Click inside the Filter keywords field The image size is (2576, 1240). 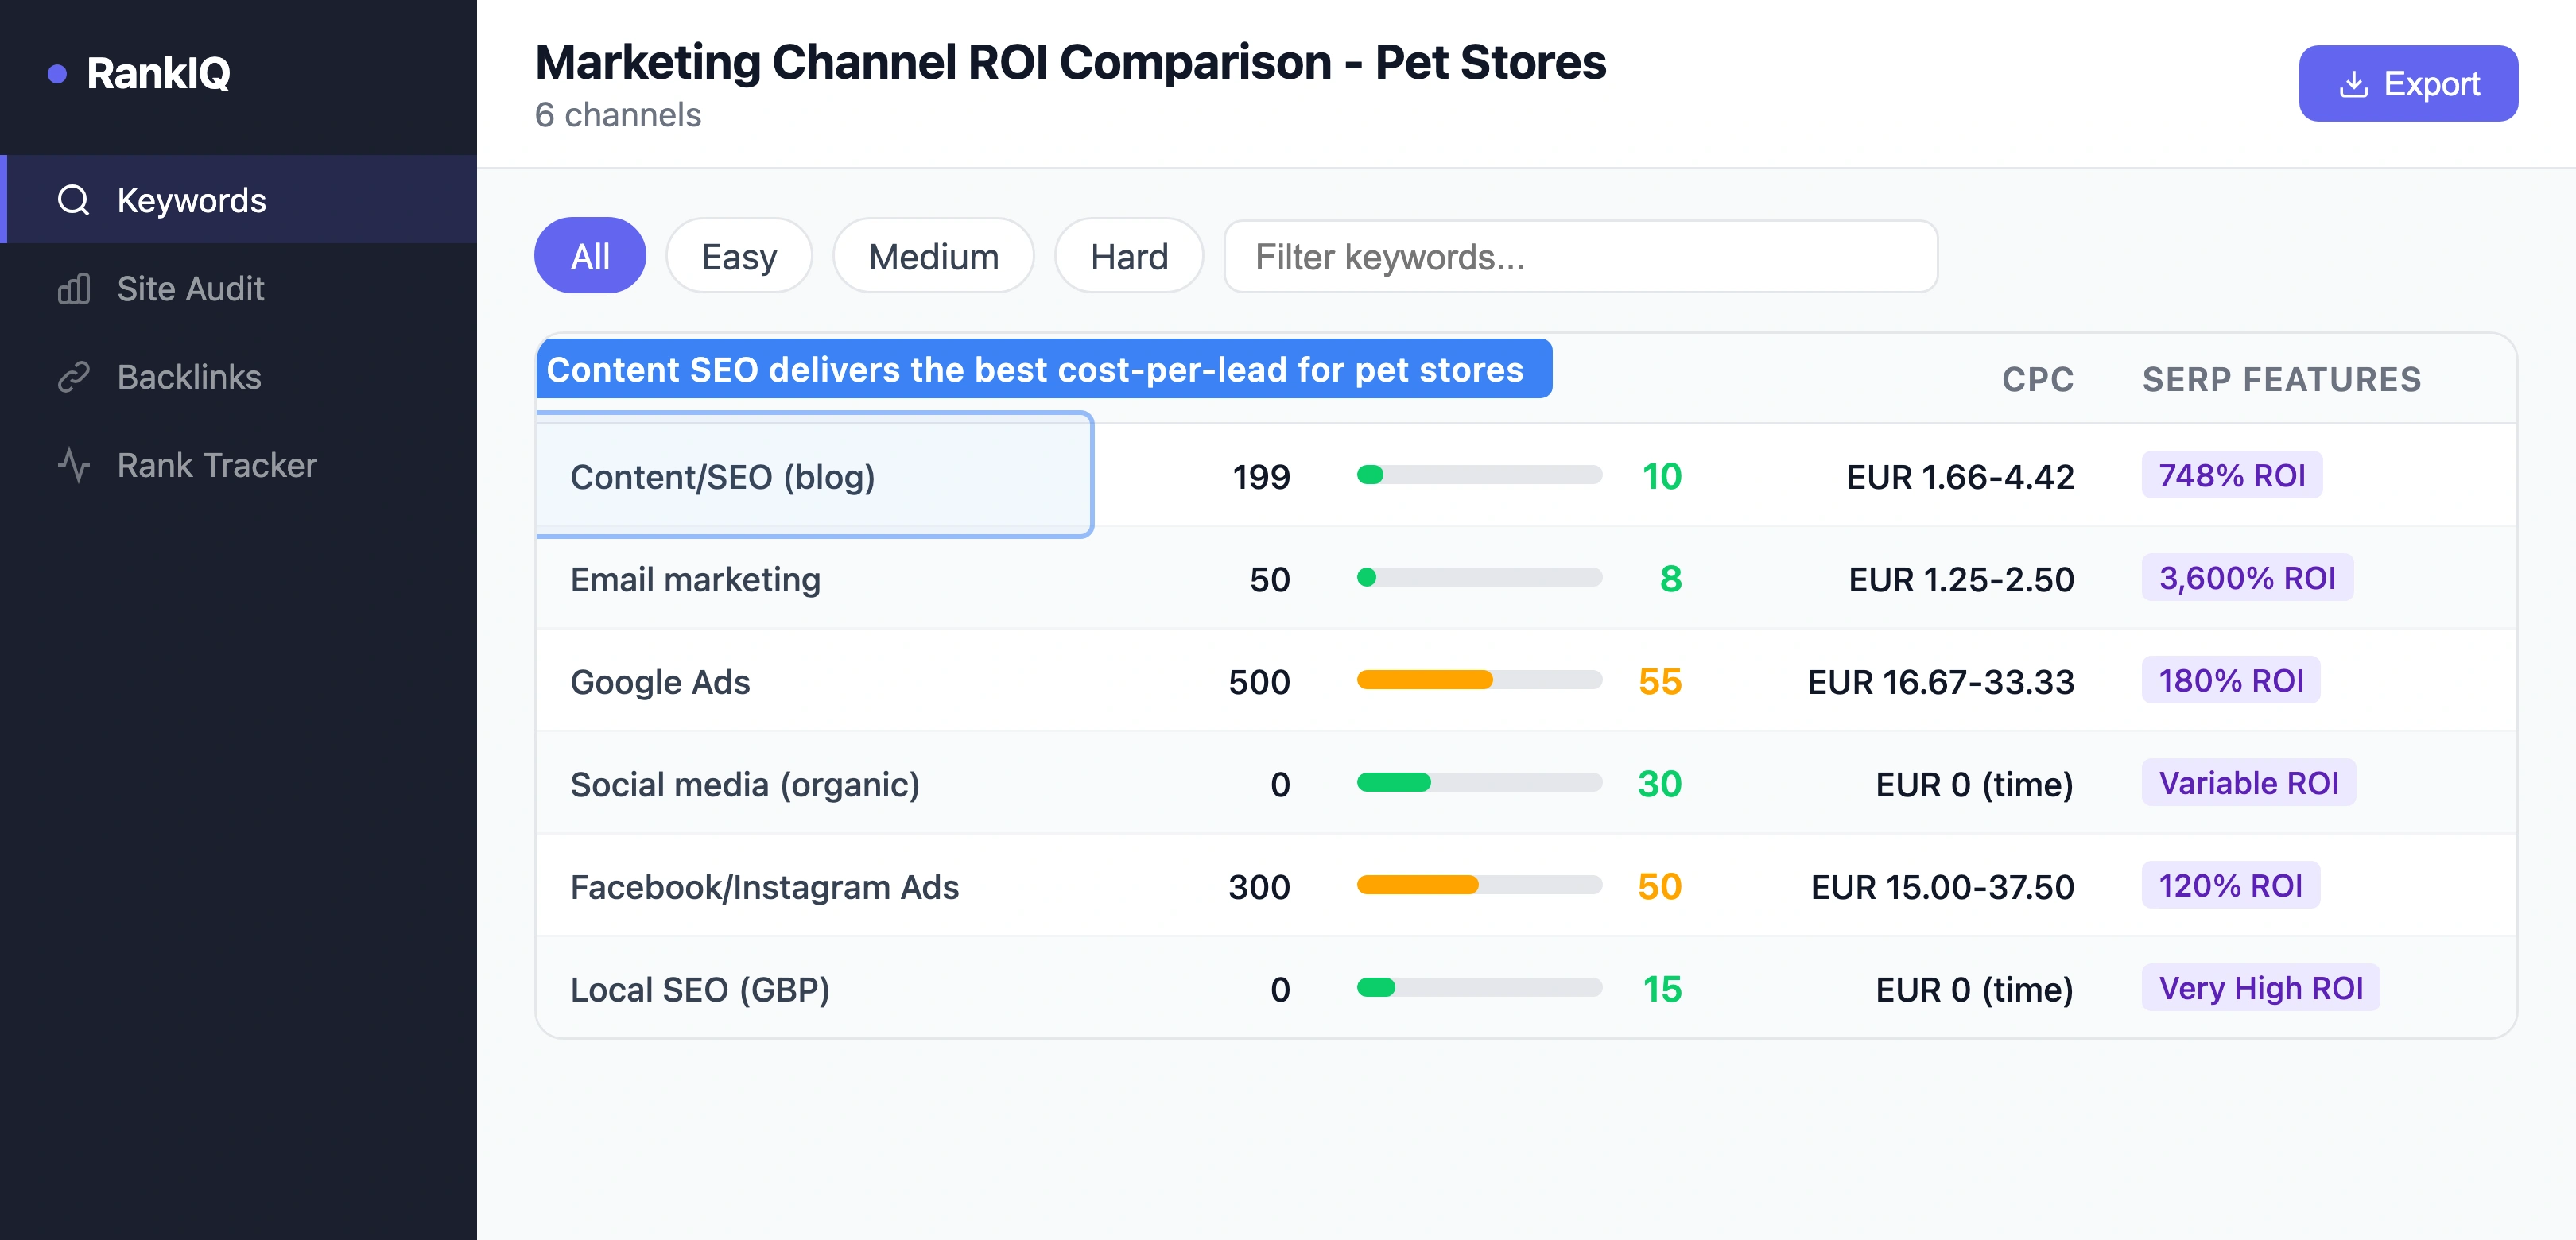(1580, 257)
